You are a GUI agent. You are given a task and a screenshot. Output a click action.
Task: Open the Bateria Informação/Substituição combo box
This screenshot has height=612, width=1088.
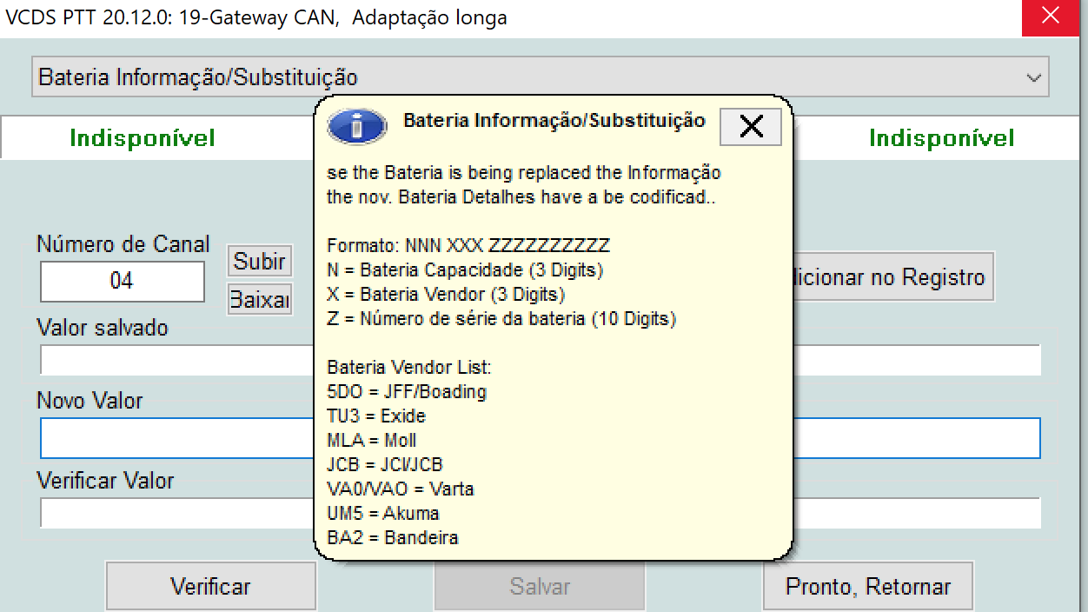click(x=539, y=77)
